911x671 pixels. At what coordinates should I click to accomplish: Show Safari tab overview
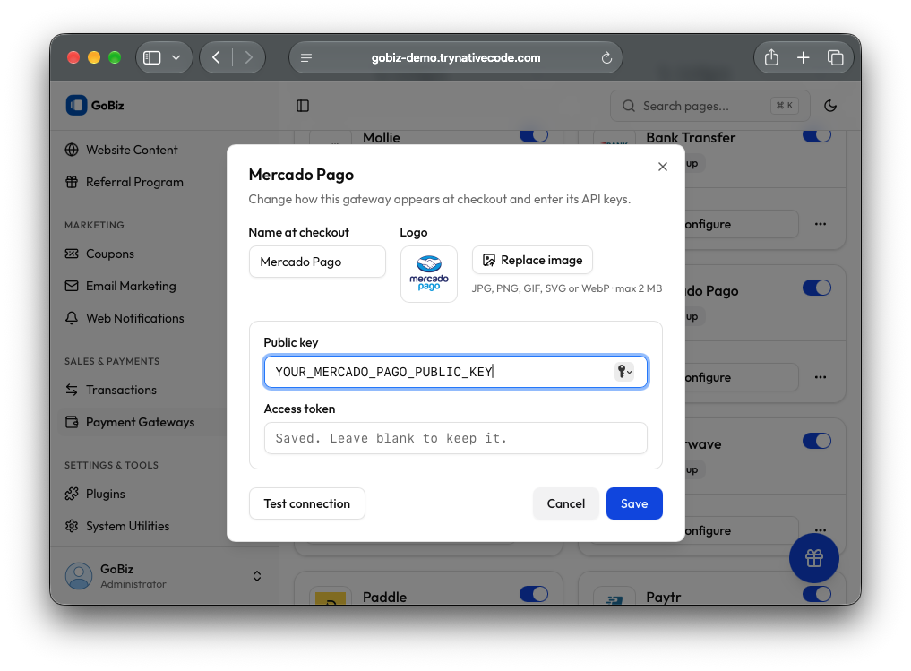click(835, 57)
